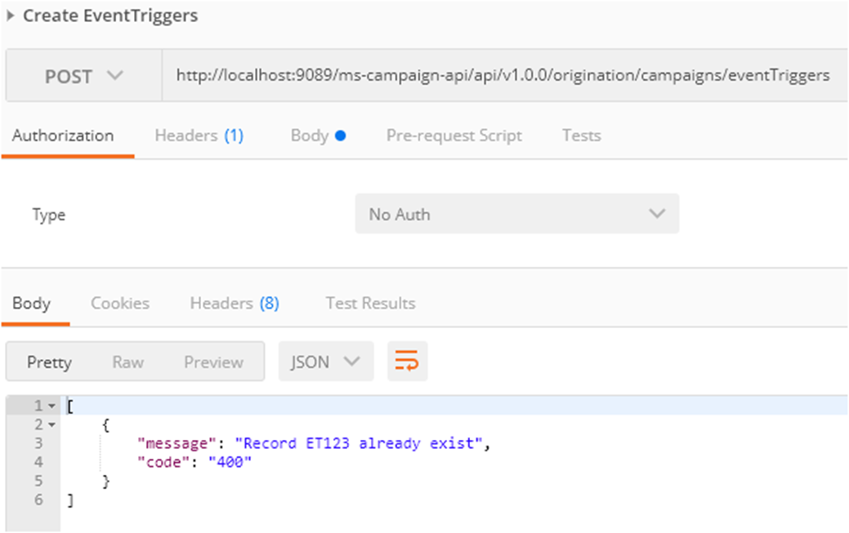The height and width of the screenshot is (533, 849).
Task: Expand the No Auth type dropdown
Action: [x=516, y=214]
